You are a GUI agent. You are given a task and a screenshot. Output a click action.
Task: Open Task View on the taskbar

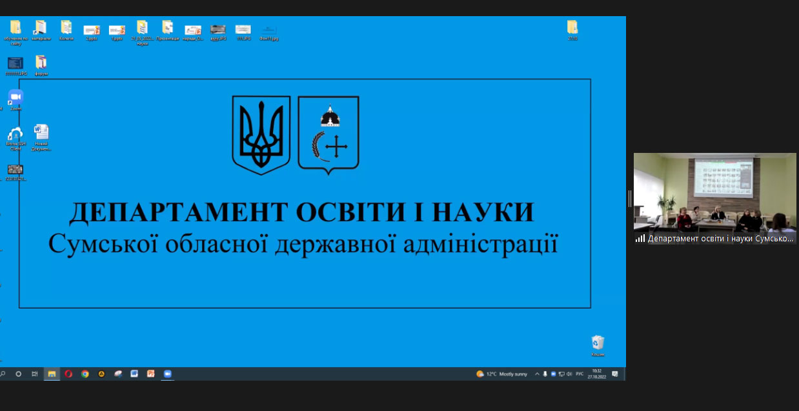[x=35, y=374]
